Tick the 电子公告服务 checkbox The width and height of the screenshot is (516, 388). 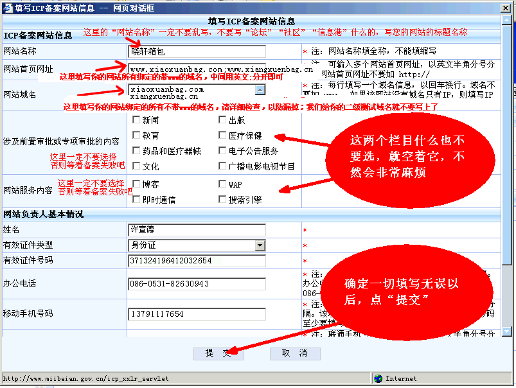pyautogui.click(x=222, y=150)
